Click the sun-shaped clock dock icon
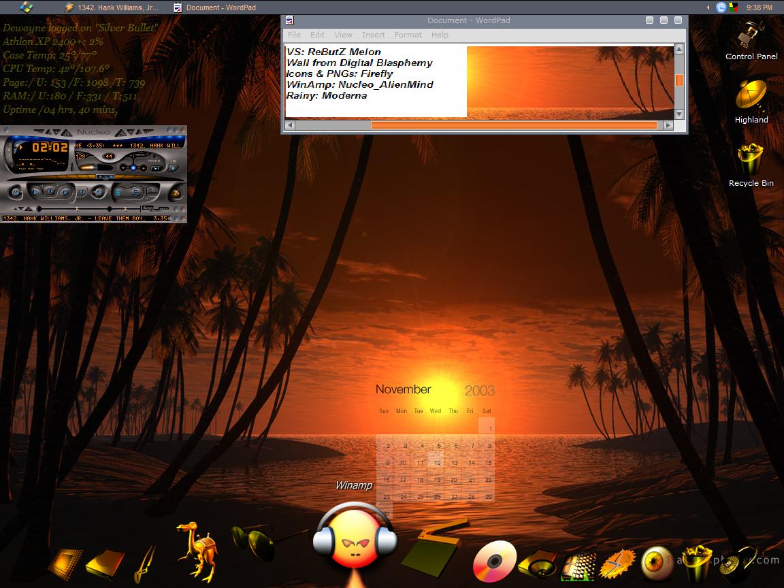 617,564
